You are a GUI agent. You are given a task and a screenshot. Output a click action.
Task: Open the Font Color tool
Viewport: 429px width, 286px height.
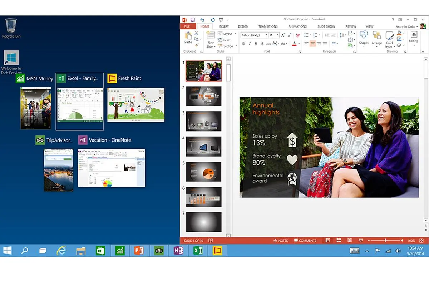point(294,44)
